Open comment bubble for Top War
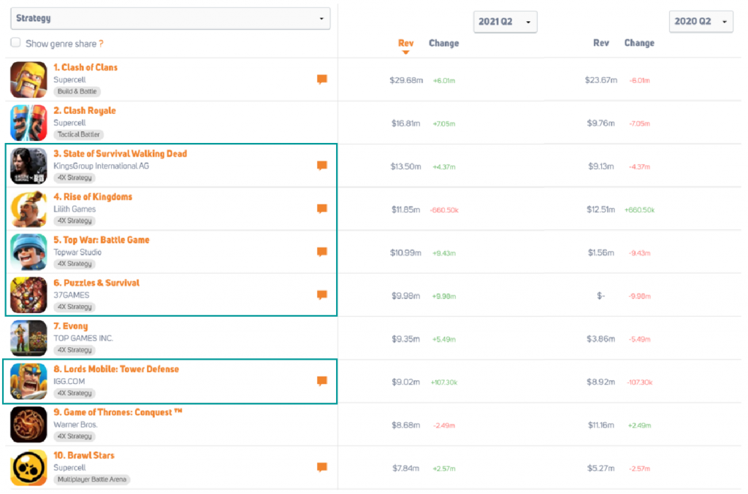The width and height of the screenshot is (748, 494). coord(322,252)
